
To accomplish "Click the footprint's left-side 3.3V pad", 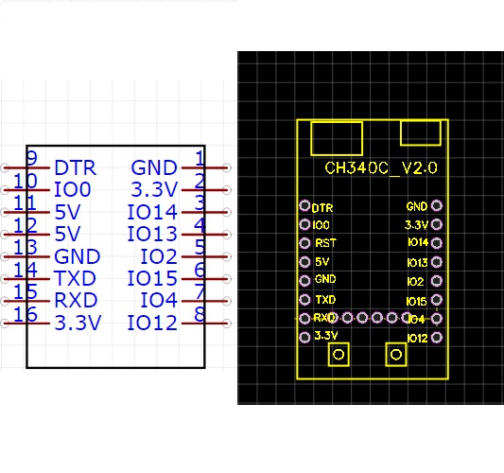I will 304,338.
